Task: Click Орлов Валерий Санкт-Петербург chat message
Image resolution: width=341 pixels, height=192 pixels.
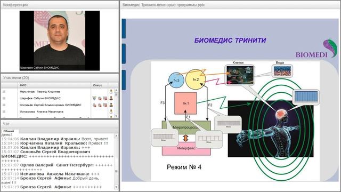Action: point(57,167)
